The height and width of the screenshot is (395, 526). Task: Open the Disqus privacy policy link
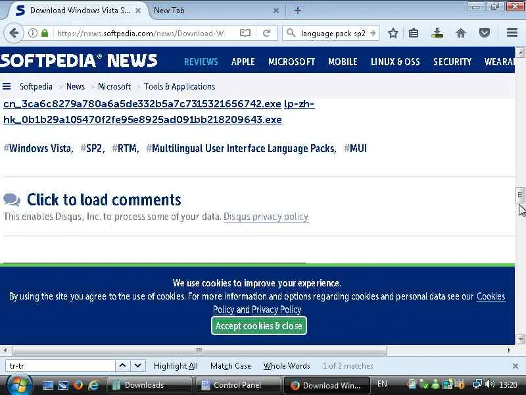pyautogui.click(x=266, y=217)
